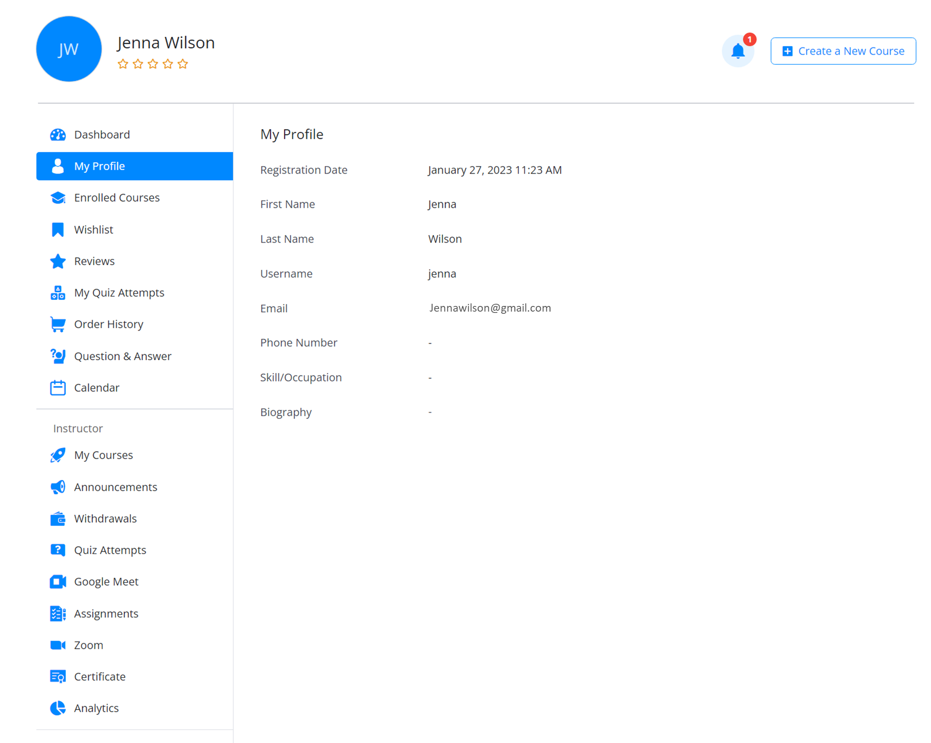Image resolution: width=931 pixels, height=743 pixels.
Task: Click the Order History cart icon
Action: tap(58, 324)
